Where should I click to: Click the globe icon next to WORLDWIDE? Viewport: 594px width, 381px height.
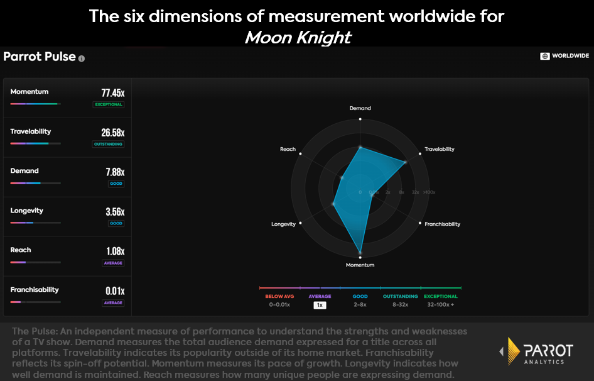pos(545,56)
